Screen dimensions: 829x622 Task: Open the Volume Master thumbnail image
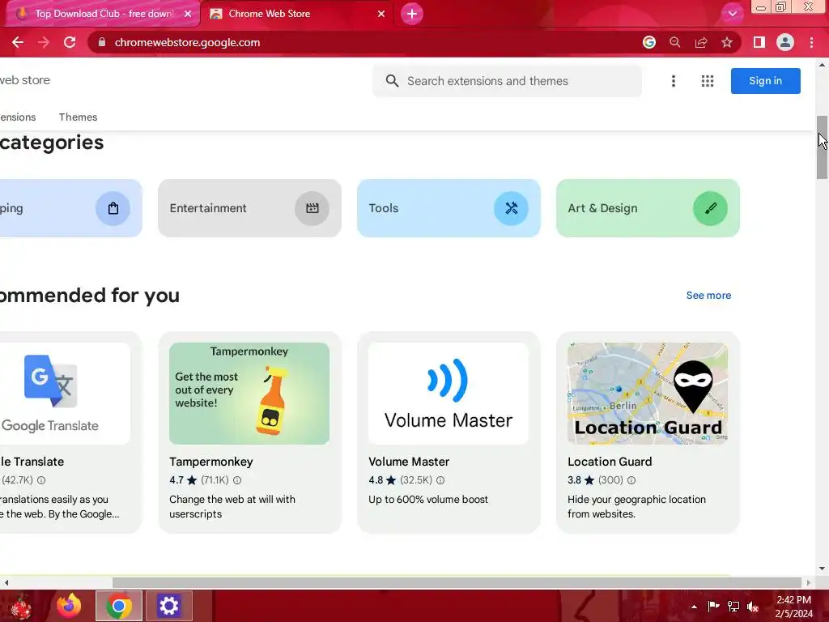449,394
